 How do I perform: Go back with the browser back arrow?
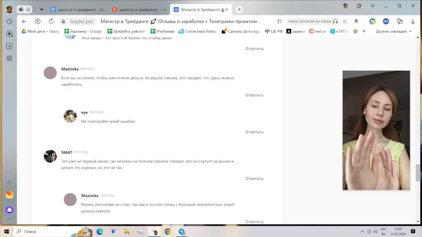tap(24, 21)
